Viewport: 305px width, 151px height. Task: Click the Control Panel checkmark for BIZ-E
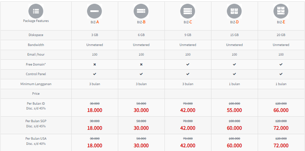[281, 74]
